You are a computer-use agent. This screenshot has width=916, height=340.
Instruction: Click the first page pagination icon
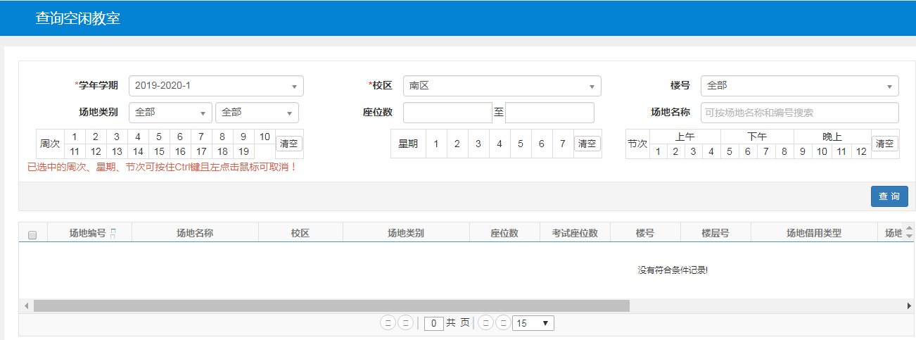click(x=387, y=323)
